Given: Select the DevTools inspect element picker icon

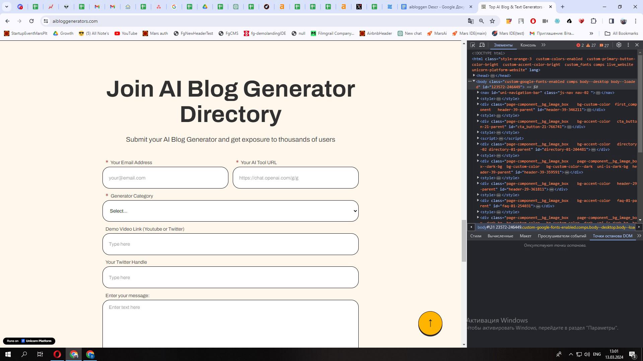Looking at the screenshot, I should coord(473,45).
